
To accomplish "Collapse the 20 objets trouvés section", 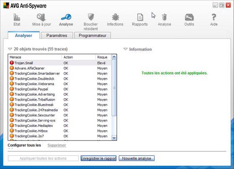I will click(x=10, y=49).
